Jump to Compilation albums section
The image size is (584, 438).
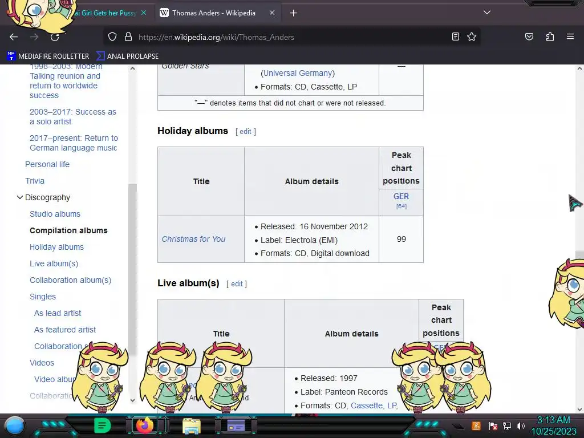[68, 230]
